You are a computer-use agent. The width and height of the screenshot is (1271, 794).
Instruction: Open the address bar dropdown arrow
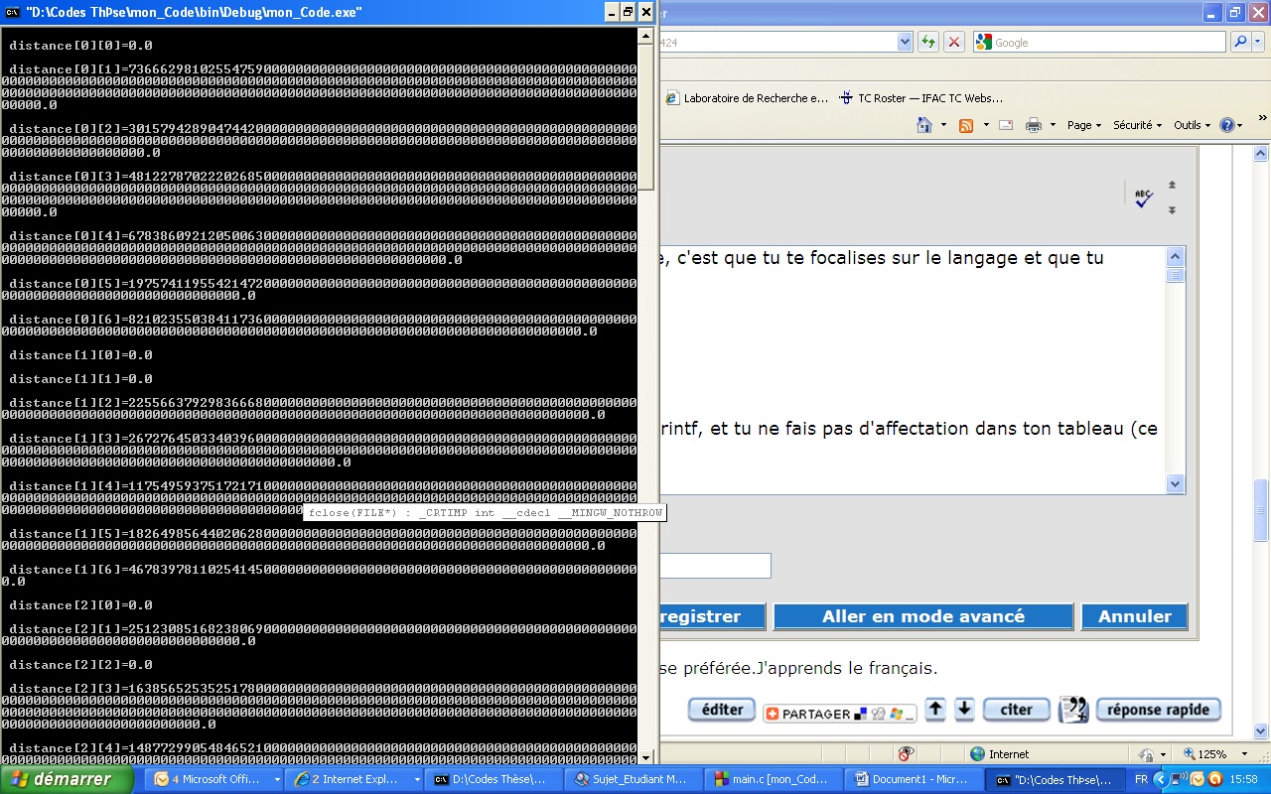(x=905, y=42)
